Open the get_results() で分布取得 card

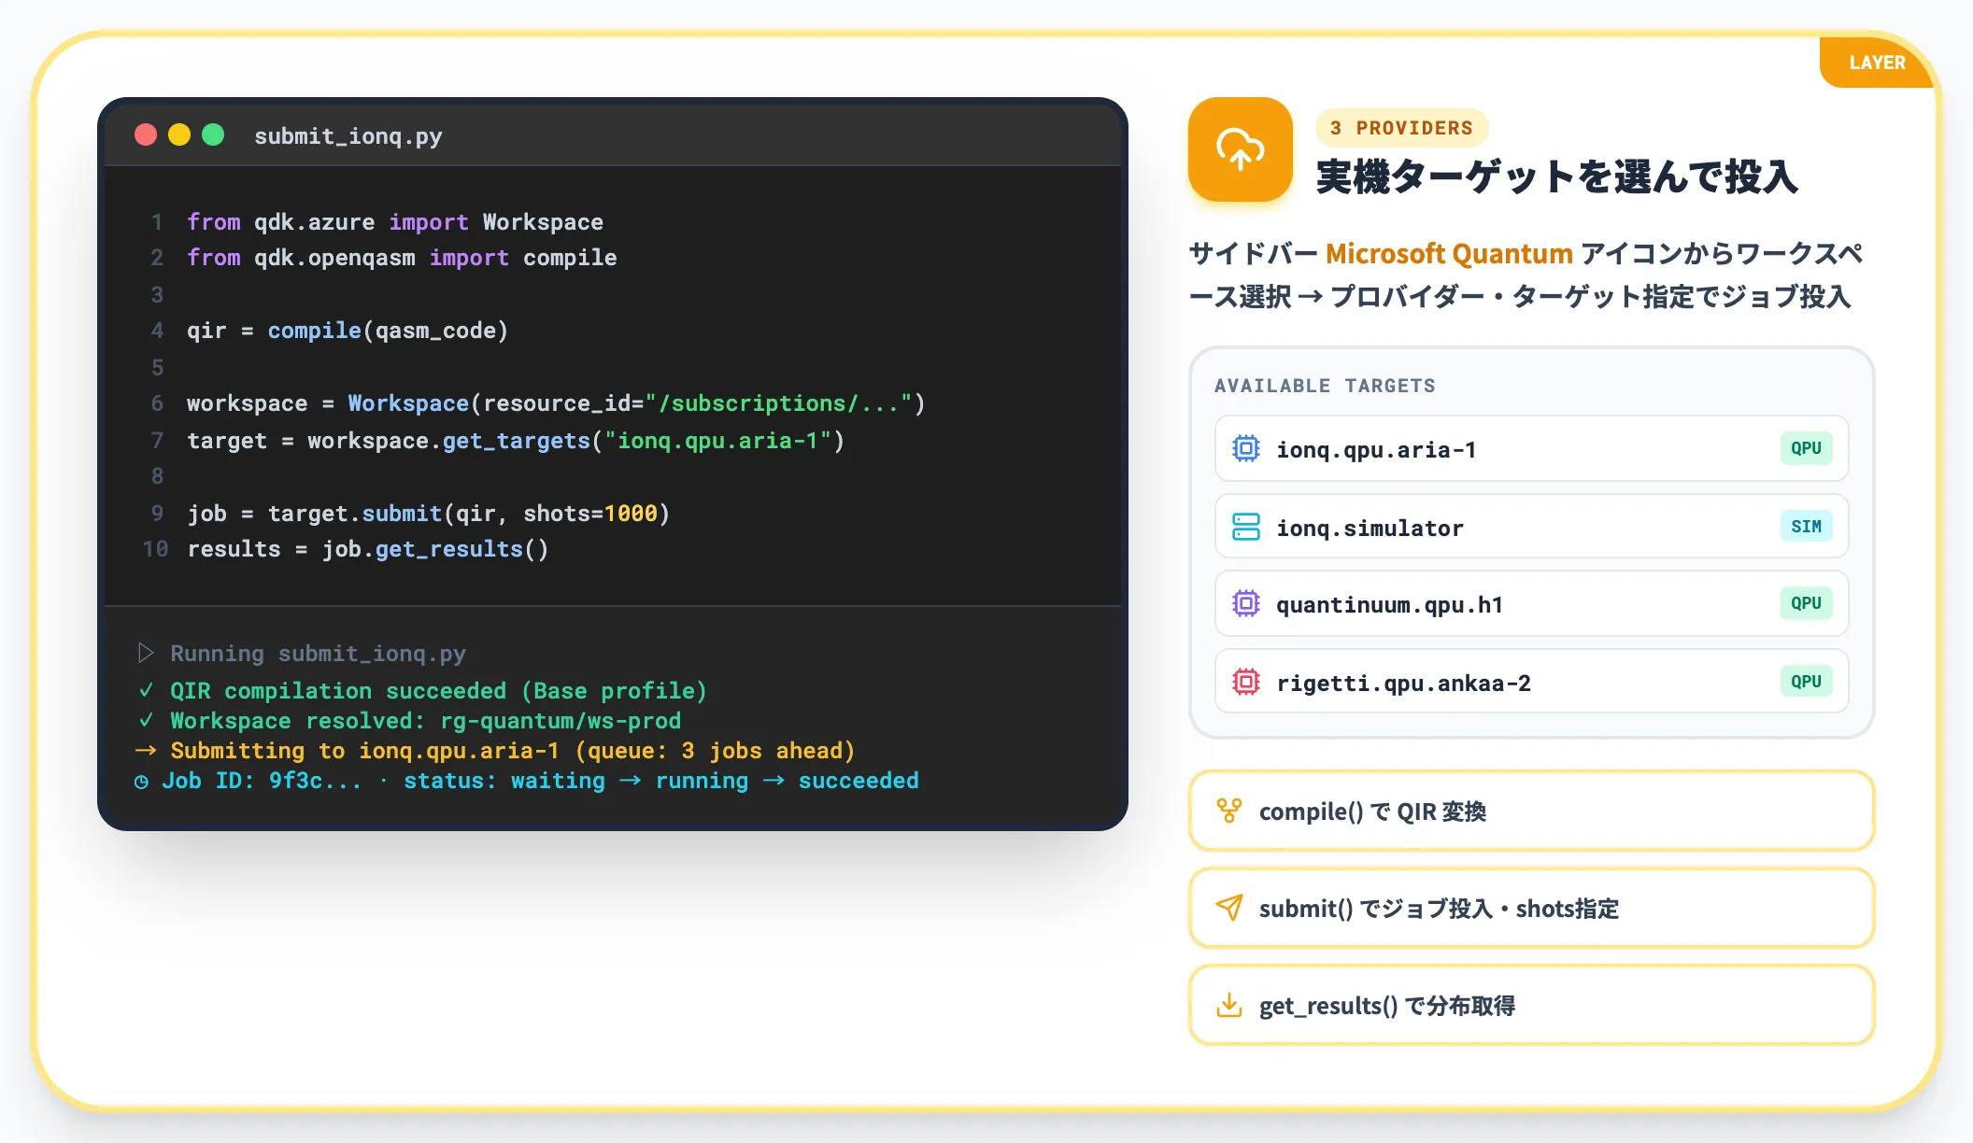click(1532, 1005)
